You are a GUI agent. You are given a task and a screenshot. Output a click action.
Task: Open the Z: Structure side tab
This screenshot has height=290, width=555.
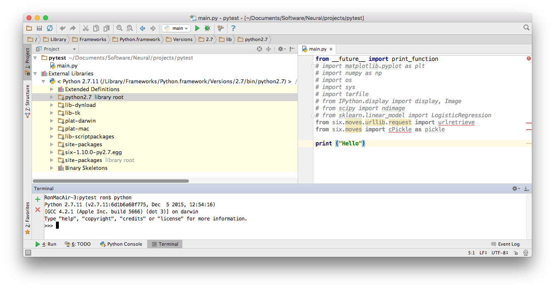click(27, 101)
